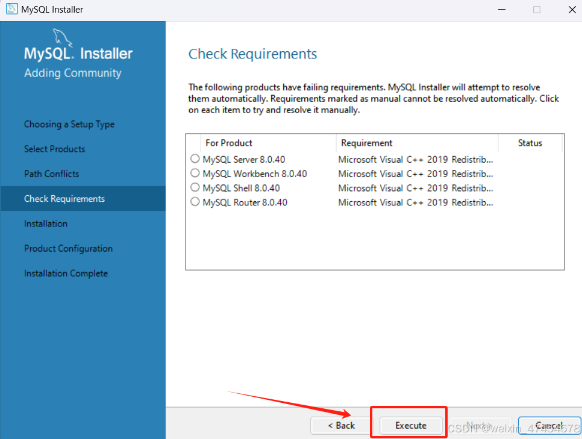Close the MySQL Installer window

572,9
